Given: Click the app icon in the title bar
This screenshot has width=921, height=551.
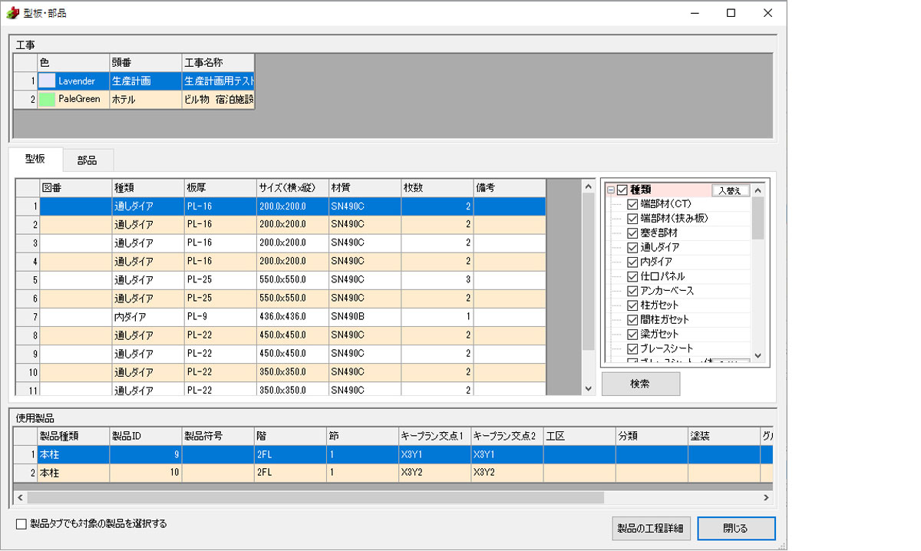Looking at the screenshot, I should [12, 13].
